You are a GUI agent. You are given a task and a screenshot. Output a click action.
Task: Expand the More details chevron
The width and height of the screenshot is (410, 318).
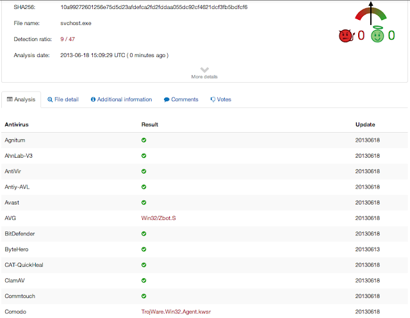pos(204,70)
